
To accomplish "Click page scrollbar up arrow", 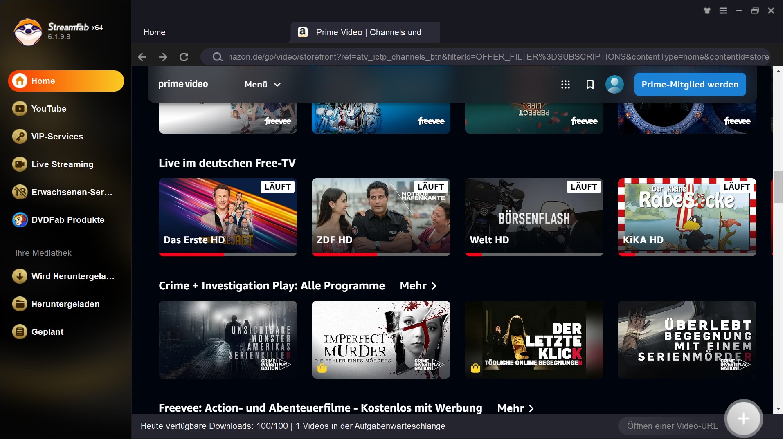I will tap(778, 71).
